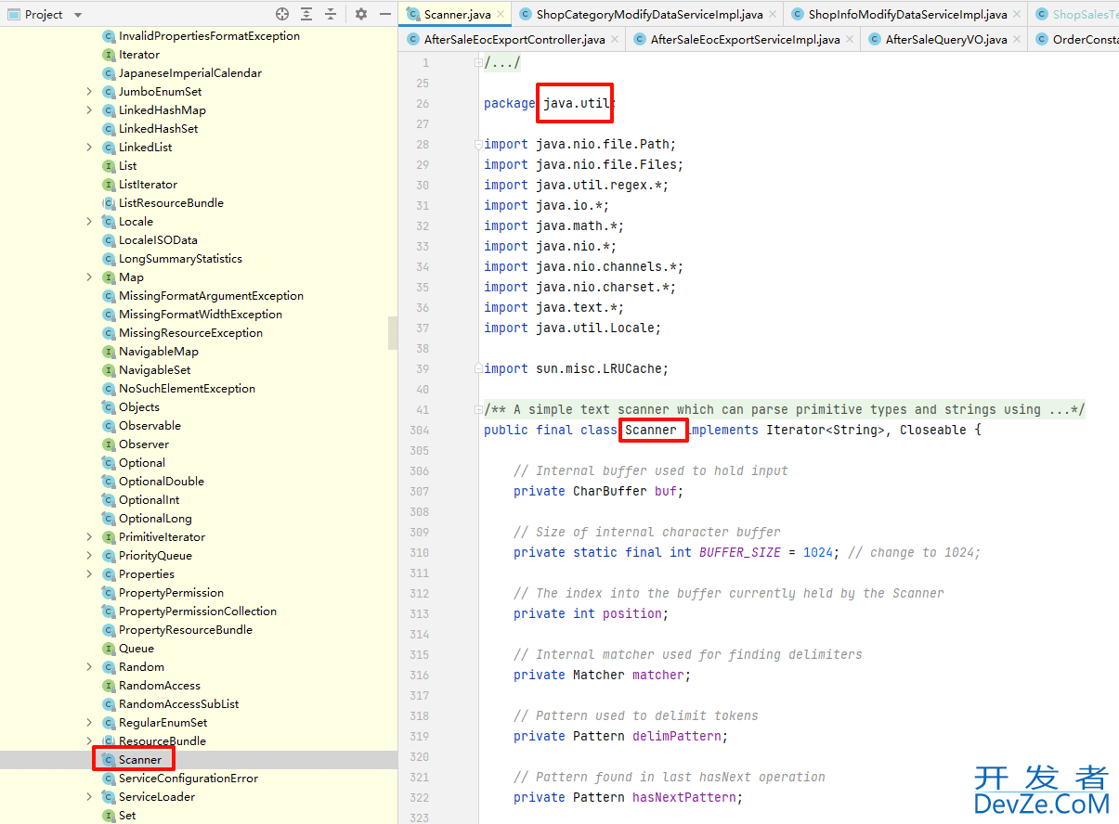The image size is (1119, 824).
Task: Select Scanner class in project tree
Action: [139, 759]
